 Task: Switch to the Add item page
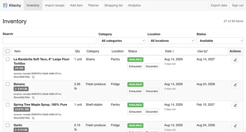coord(76,5)
